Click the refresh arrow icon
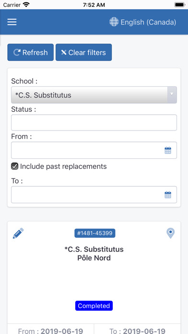Viewport: 188px width, 334px height. point(17,52)
